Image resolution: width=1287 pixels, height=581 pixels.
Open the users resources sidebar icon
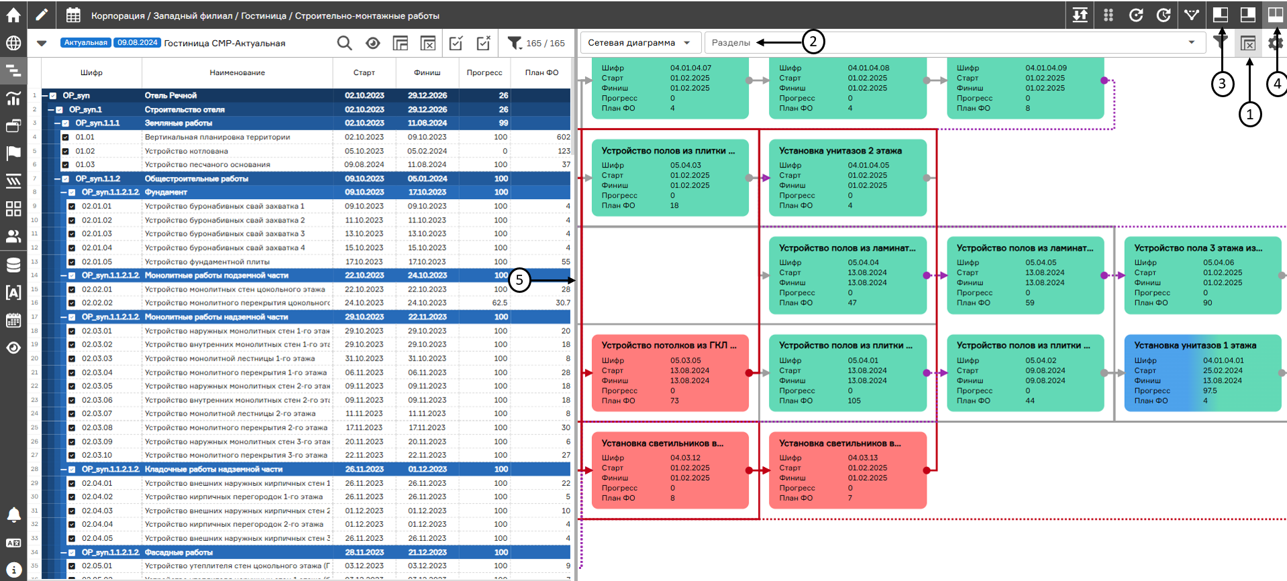pos(13,237)
